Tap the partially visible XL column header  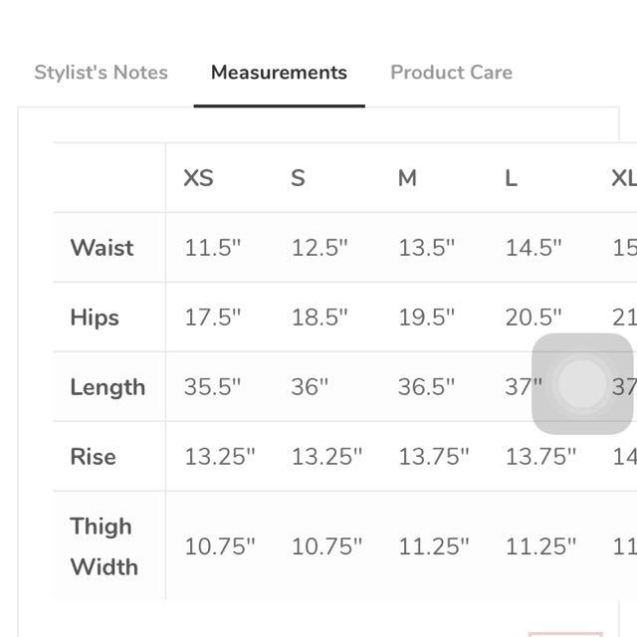(x=623, y=178)
